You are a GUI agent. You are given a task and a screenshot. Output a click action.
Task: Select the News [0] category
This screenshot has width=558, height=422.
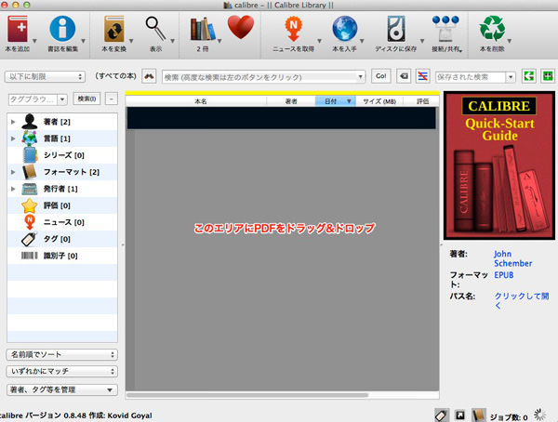(x=62, y=222)
